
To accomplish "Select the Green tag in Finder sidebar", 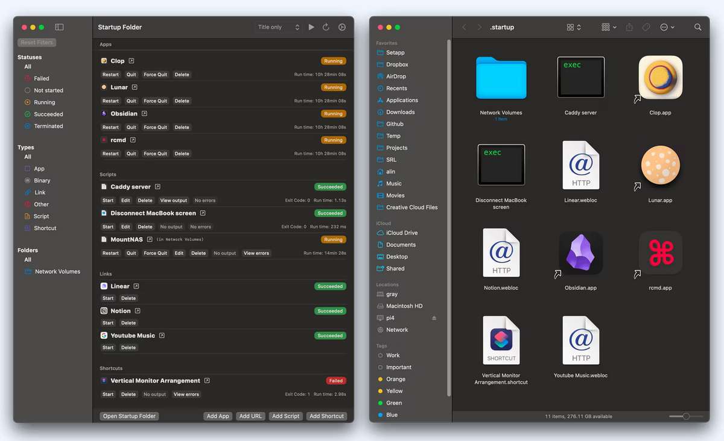I will pos(390,403).
